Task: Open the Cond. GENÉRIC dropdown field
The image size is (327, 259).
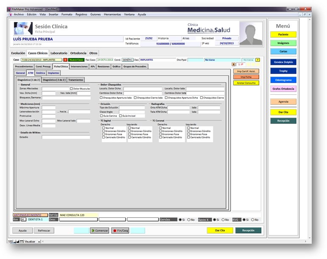Action: click(127, 60)
